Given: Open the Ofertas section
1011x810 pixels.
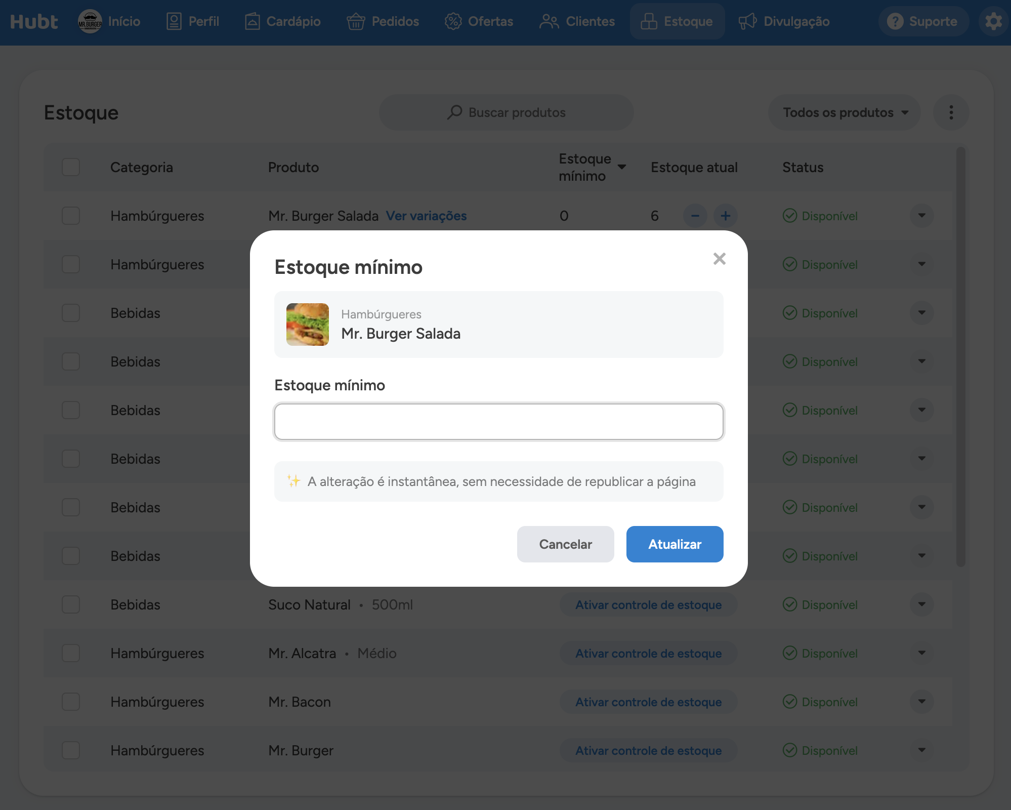Looking at the screenshot, I should click(x=479, y=21).
